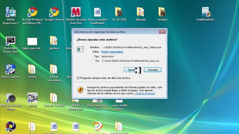Launch Google Chrome from the desktop

(x=54, y=14)
